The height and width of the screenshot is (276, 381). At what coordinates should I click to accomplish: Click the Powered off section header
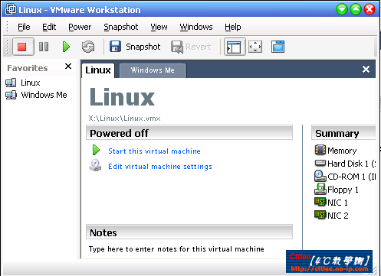tap(189, 133)
